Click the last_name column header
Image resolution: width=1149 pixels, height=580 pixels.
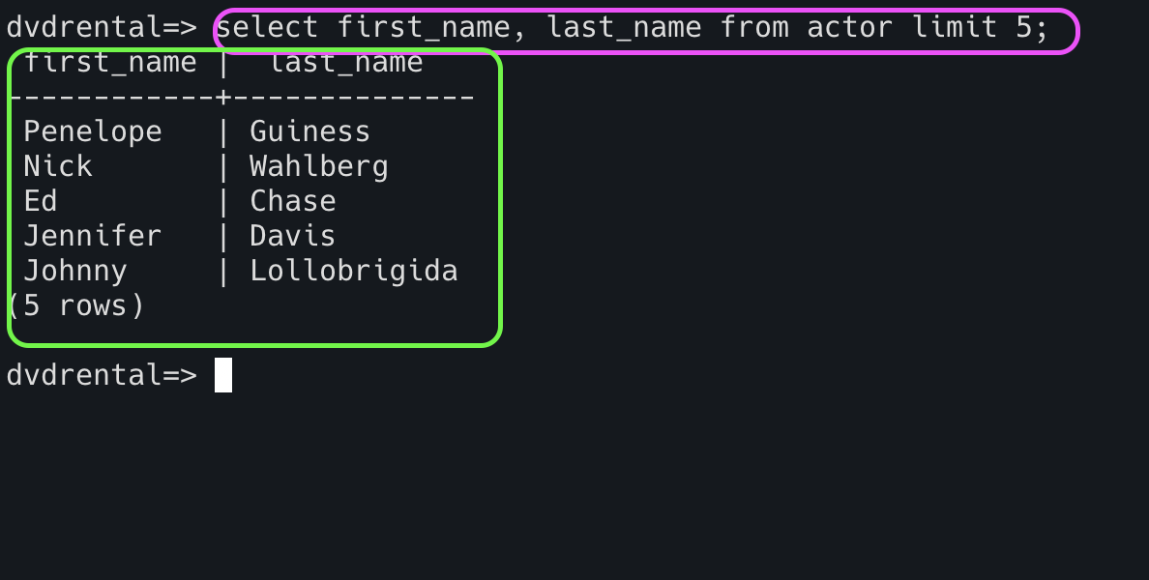pos(345,64)
